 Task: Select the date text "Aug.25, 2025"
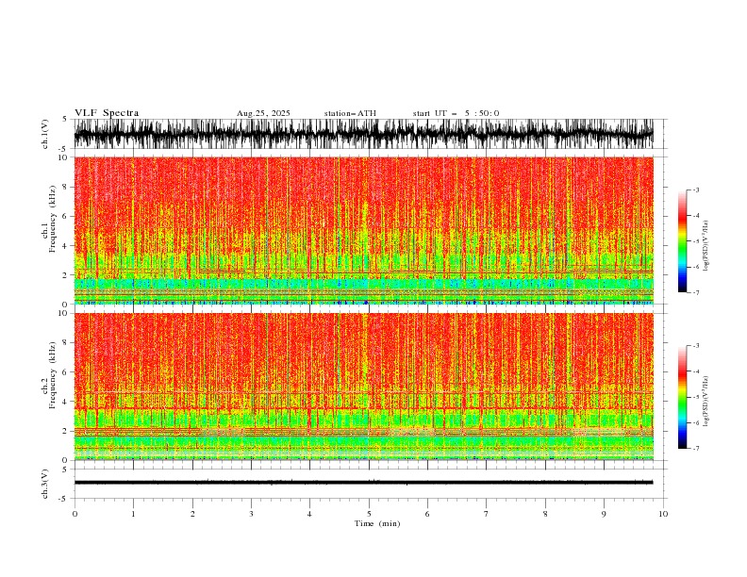(x=263, y=113)
